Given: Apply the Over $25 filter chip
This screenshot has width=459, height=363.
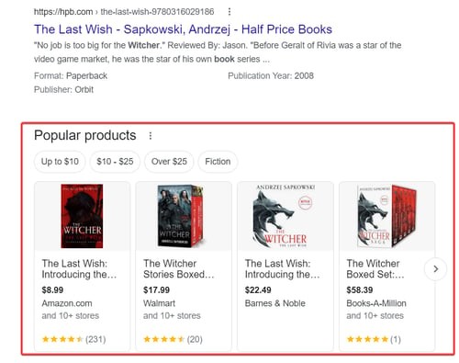Looking at the screenshot, I should click(x=169, y=162).
